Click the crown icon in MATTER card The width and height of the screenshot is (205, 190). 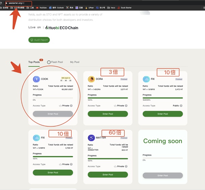click(115, 166)
